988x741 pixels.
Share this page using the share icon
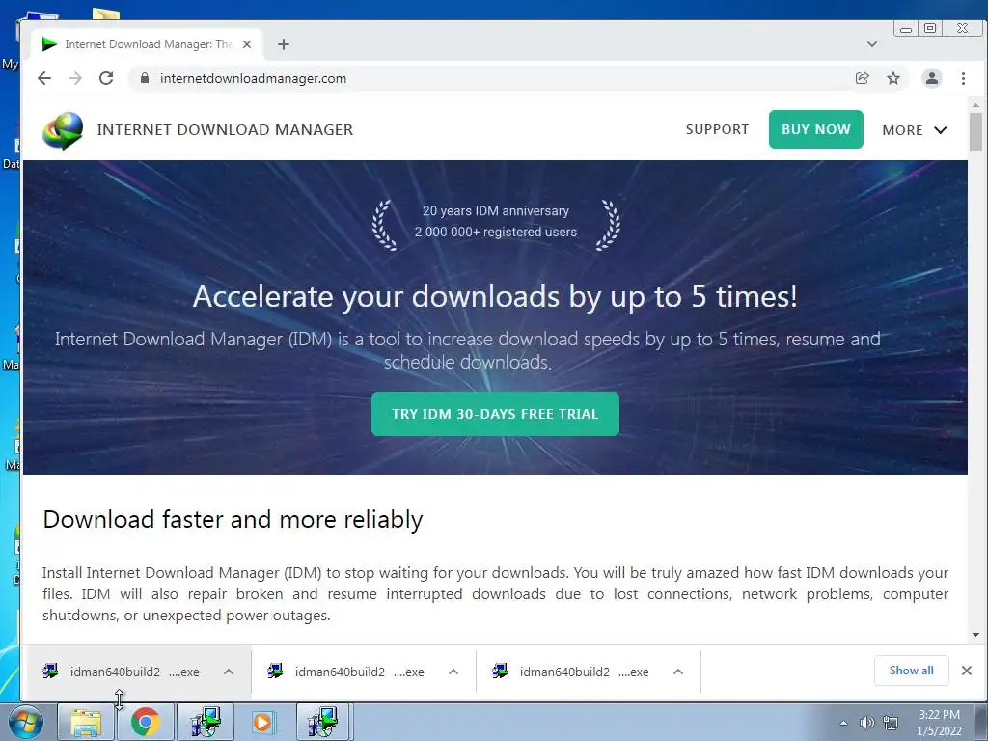click(x=862, y=78)
